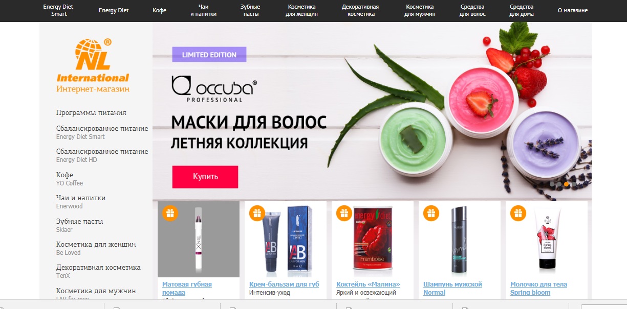Viewport: 627px width, 309px height.
Task: Click gift icon on matte lipstick card
Action: [170, 213]
